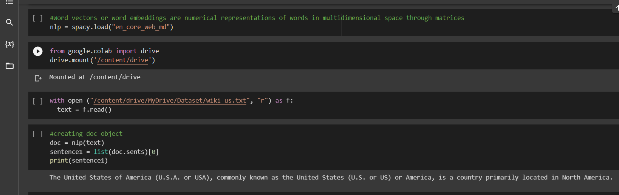The width and height of the screenshot is (619, 195).
Task: Click the '/content/drive' path link in code
Action: (x=123, y=60)
